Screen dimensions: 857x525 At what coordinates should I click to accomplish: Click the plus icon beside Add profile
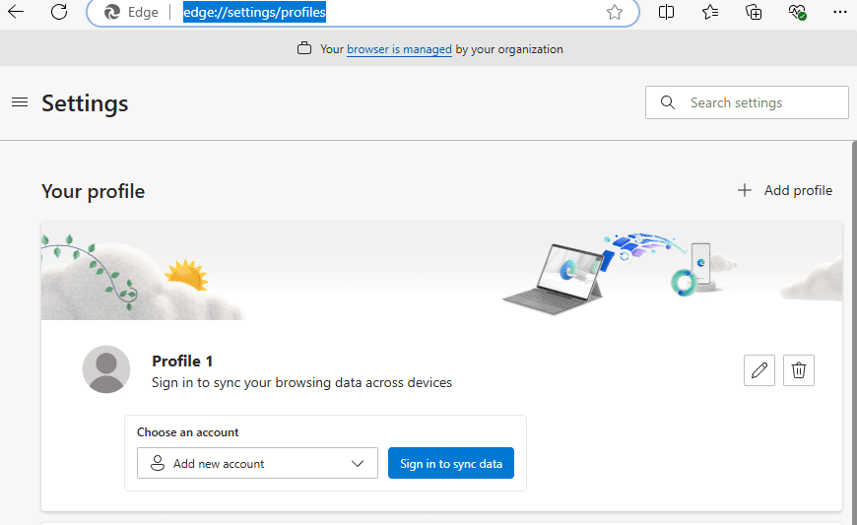pyautogui.click(x=745, y=190)
